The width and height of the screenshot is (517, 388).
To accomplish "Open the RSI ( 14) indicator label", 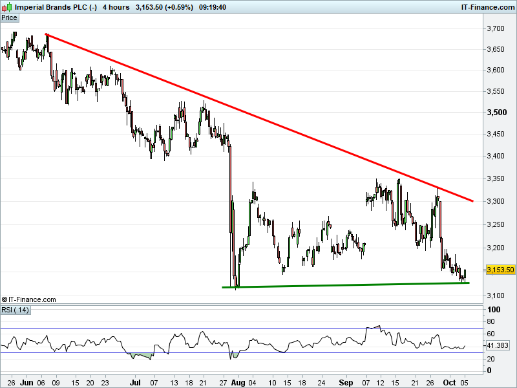I will click(x=16, y=310).
